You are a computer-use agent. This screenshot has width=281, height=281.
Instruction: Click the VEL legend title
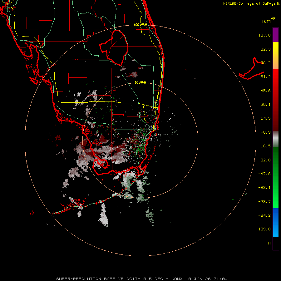[274, 19]
